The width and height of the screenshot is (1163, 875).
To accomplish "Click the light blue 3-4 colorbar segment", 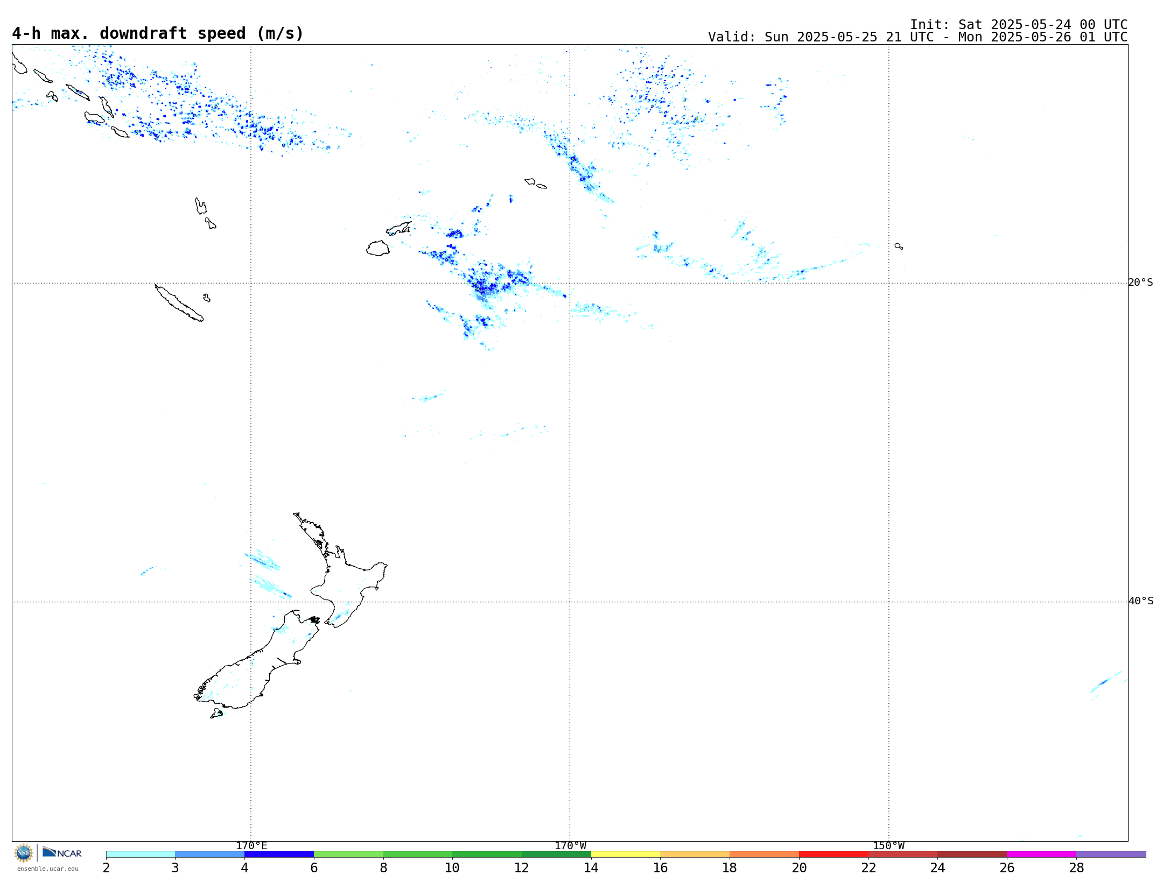I will (210, 855).
